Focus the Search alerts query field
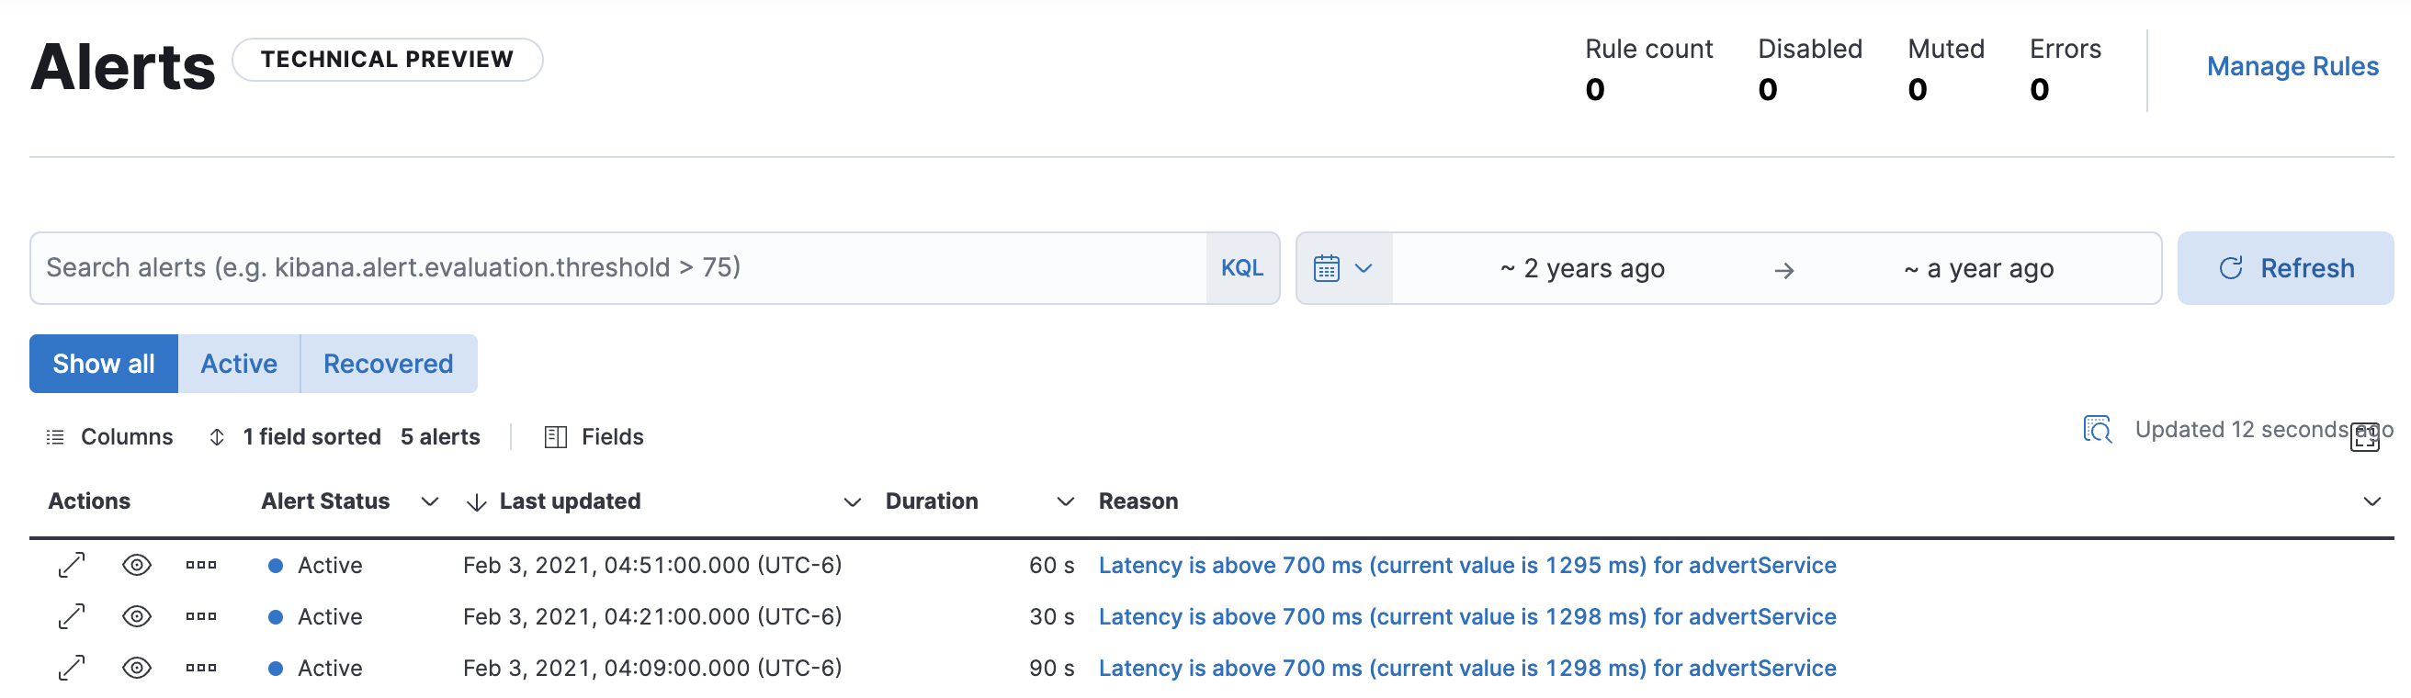This screenshot has height=698, width=2411. click(x=617, y=268)
